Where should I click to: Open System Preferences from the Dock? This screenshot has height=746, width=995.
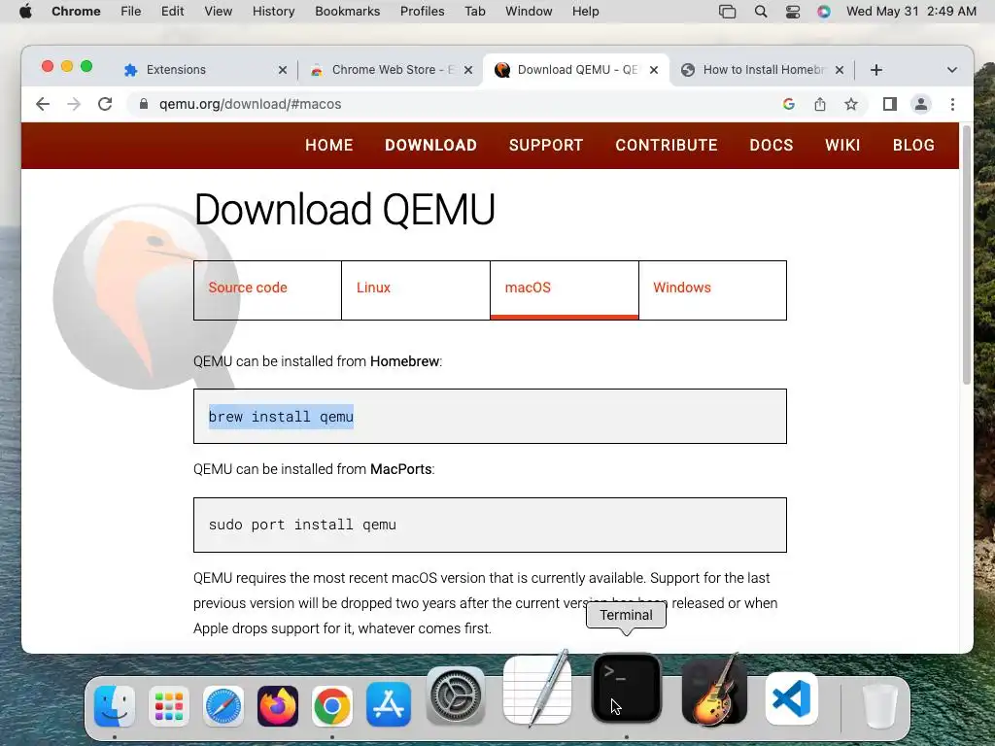coord(456,696)
